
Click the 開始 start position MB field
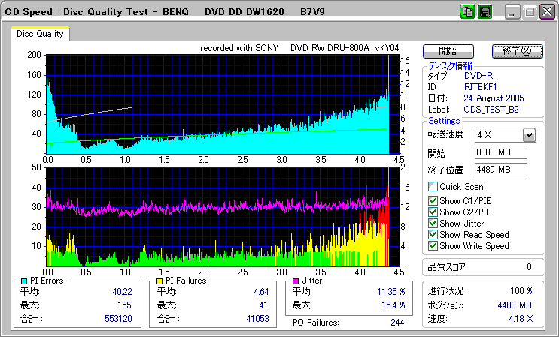[500, 152]
